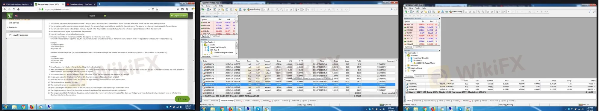Open a new browser tab
This screenshot has width=599, height=111.
99,4
